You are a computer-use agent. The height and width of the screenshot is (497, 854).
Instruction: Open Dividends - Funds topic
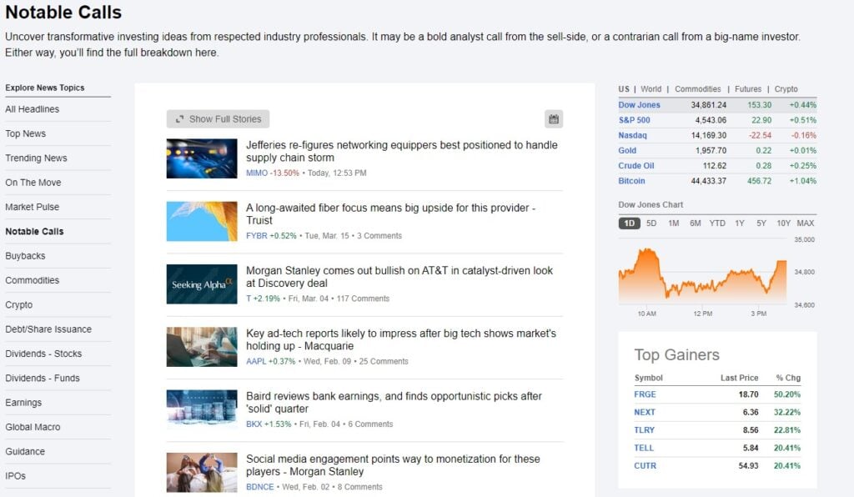43,379
